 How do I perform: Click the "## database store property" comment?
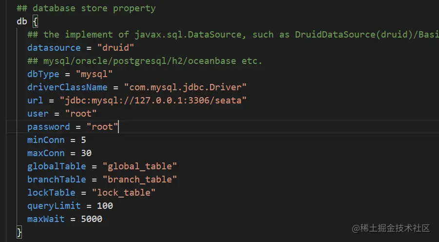tap(86, 8)
